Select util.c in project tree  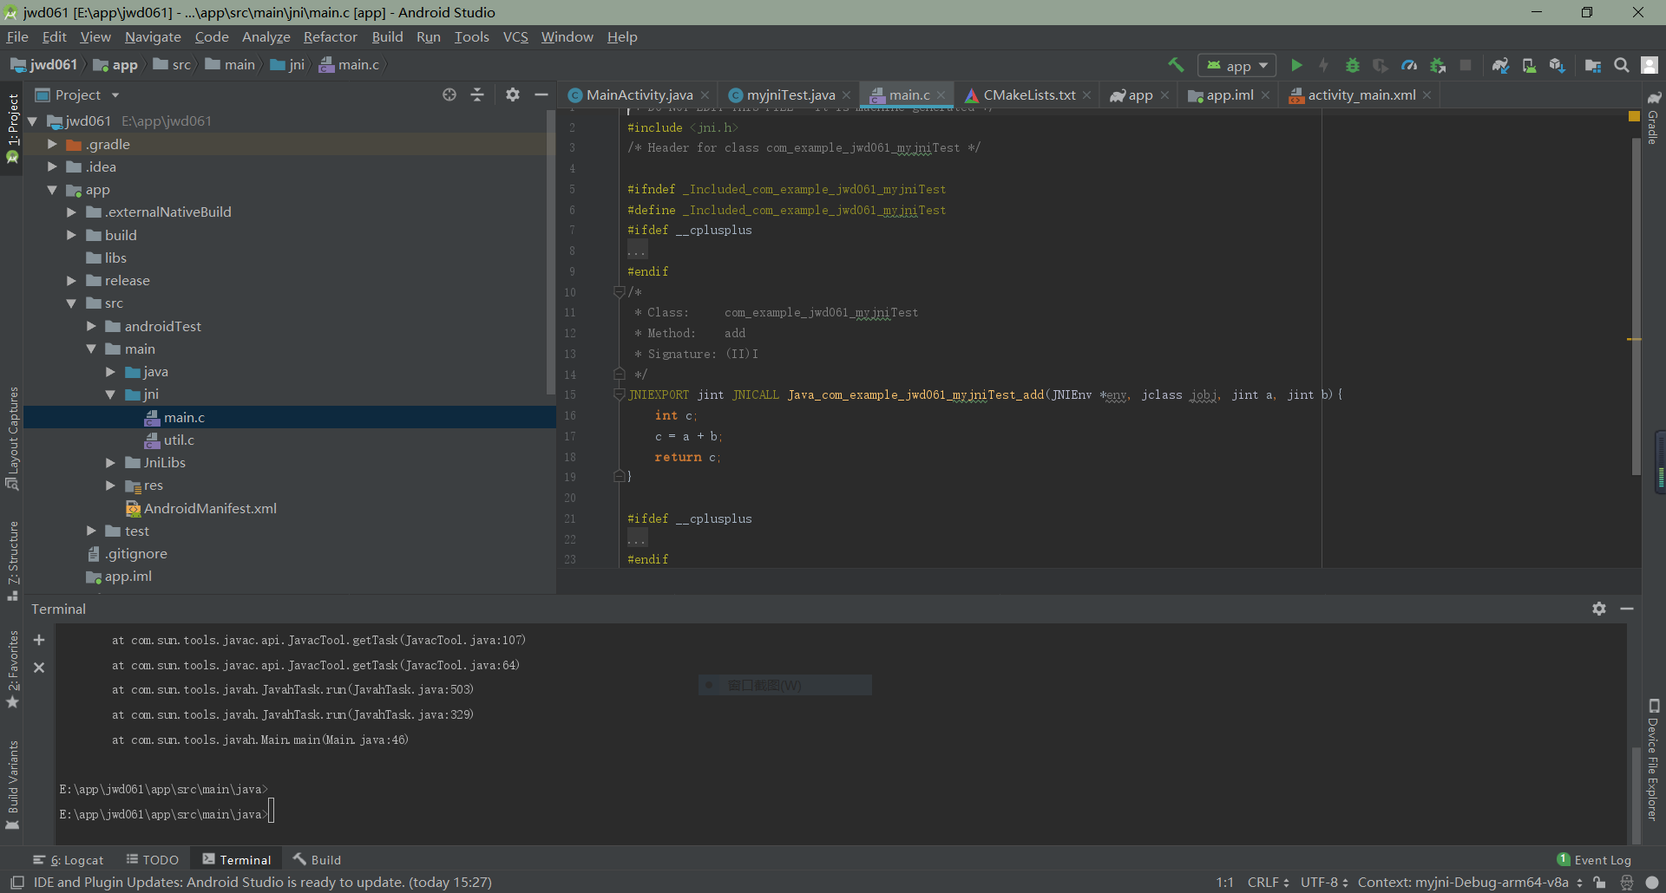(179, 440)
